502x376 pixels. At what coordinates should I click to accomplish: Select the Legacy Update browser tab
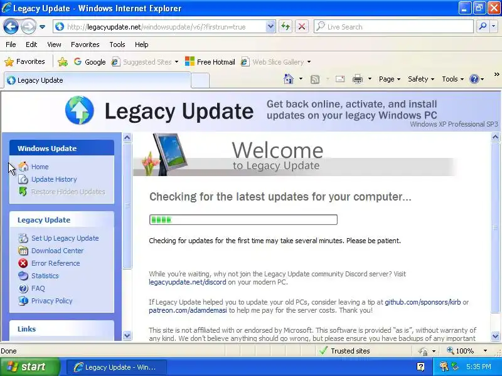[97, 80]
